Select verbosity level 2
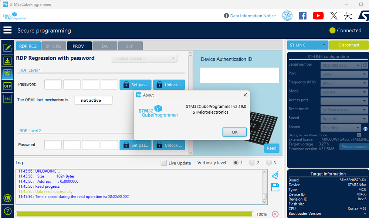Viewport: 369px width, 218px height. pos(252,163)
